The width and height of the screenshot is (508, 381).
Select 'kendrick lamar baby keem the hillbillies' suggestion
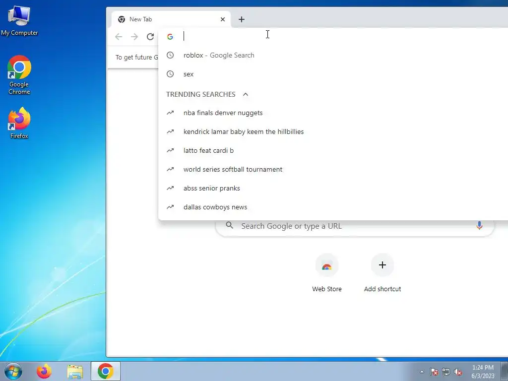click(333, 131)
